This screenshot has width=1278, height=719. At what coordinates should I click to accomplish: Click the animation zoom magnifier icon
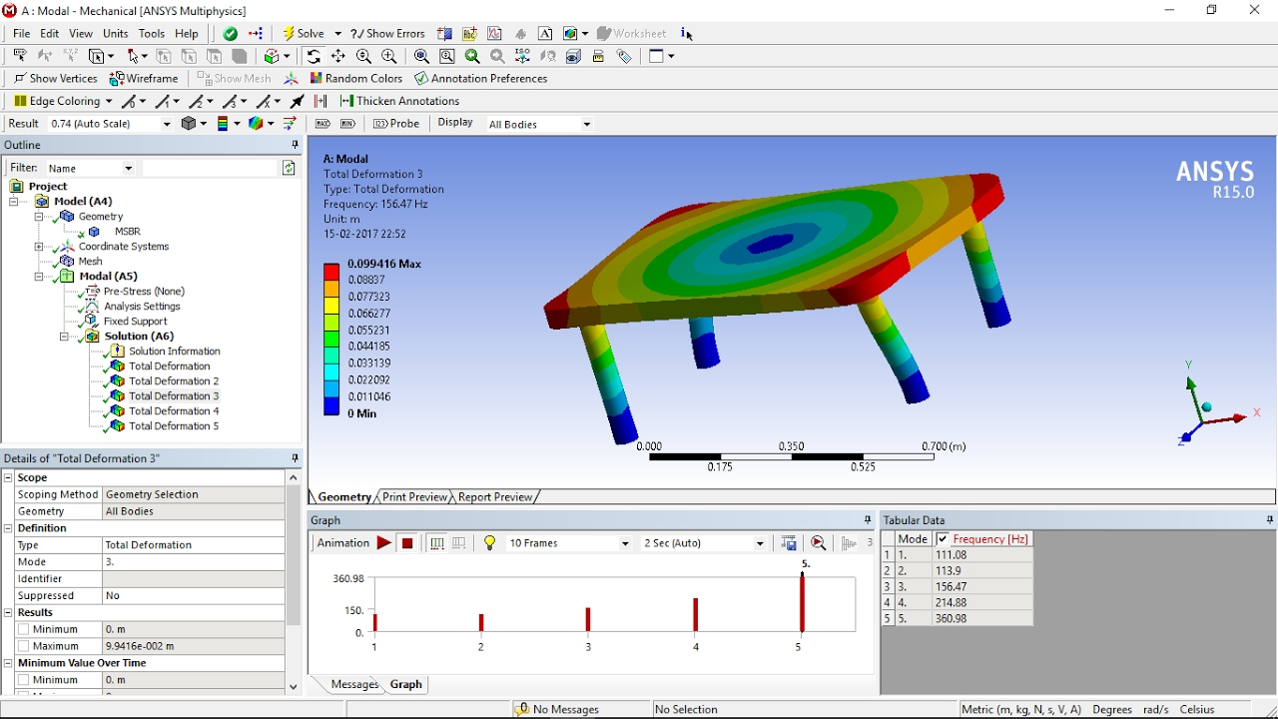[x=819, y=543]
